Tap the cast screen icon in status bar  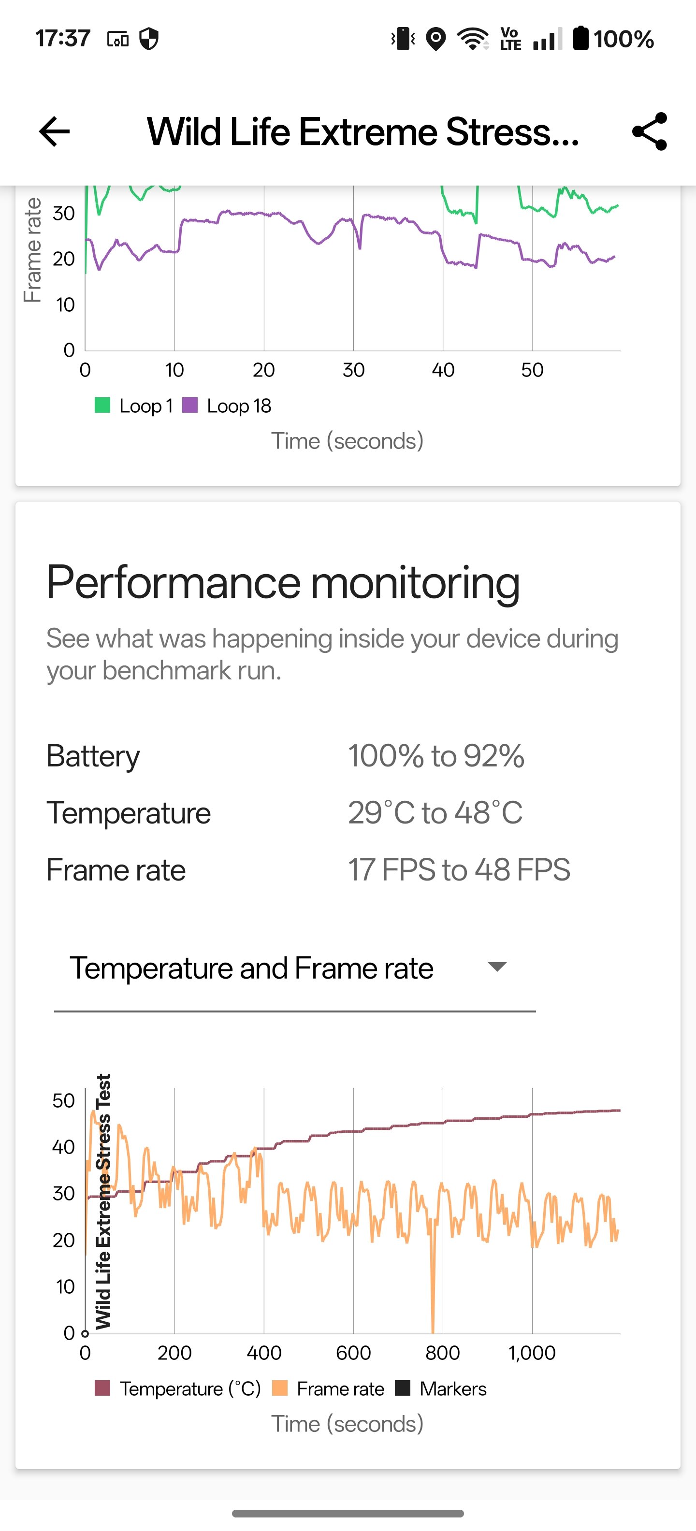point(117,39)
